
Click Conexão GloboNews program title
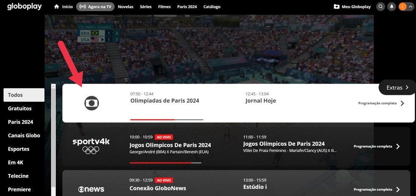point(158,188)
